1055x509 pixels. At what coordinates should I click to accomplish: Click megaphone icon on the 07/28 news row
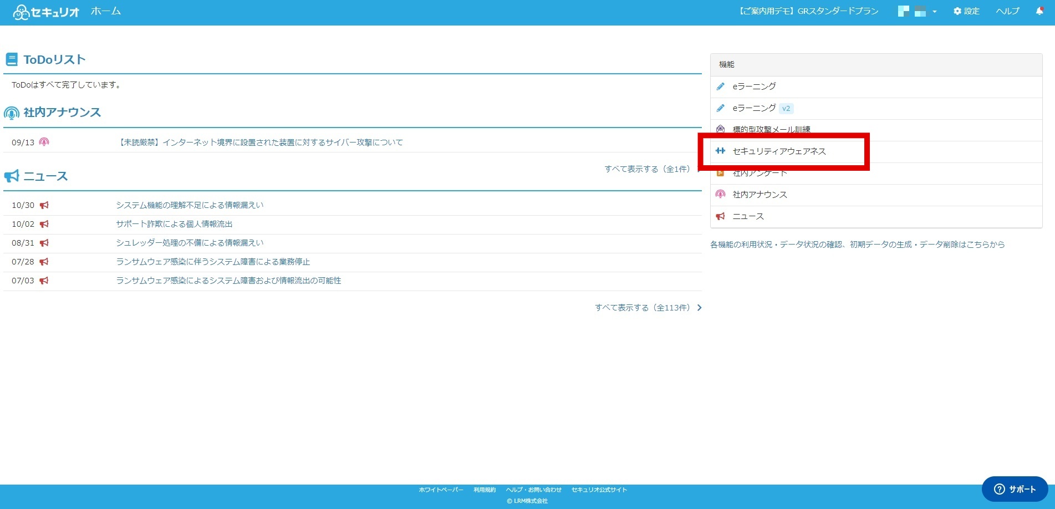pos(44,262)
